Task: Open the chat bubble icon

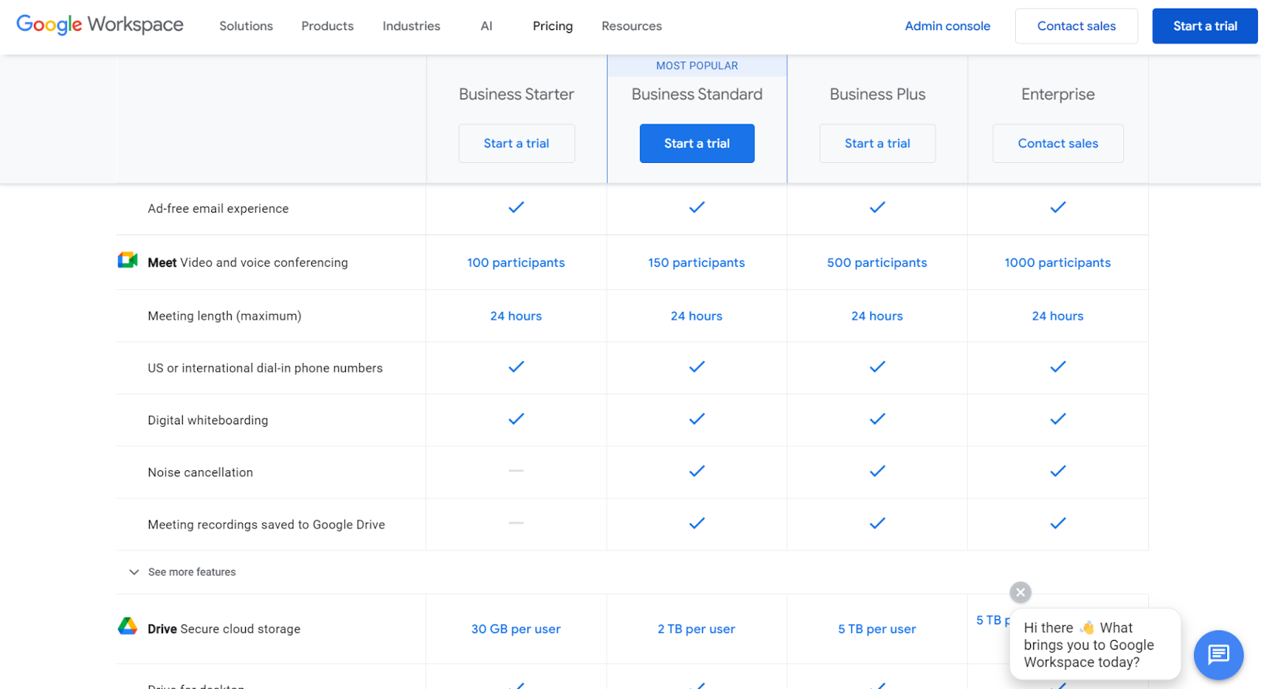Action: coord(1218,654)
